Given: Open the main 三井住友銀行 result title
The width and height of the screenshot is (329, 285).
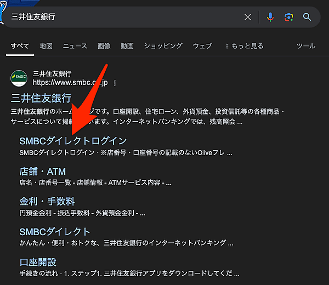Looking at the screenshot, I should [41, 98].
